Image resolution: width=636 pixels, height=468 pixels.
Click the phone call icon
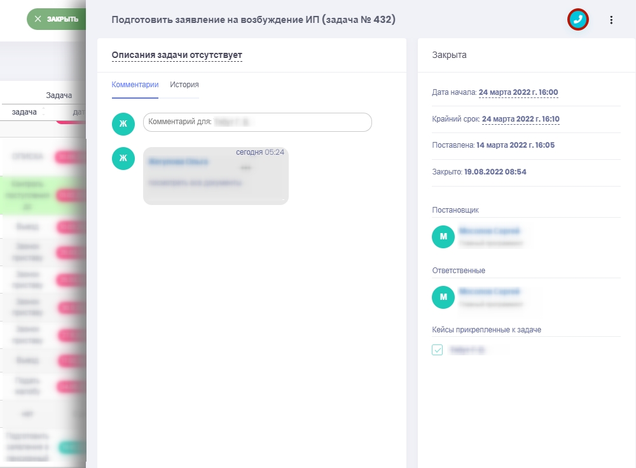pos(577,20)
